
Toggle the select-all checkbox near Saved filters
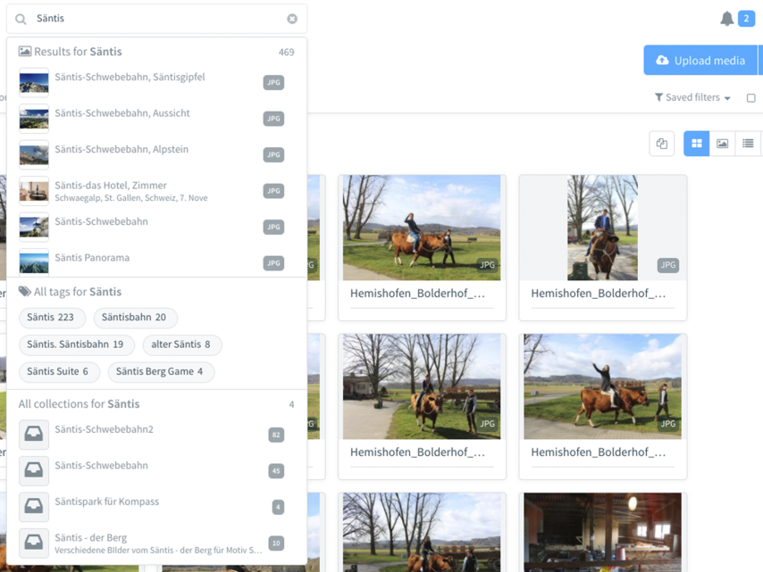[x=750, y=98]
